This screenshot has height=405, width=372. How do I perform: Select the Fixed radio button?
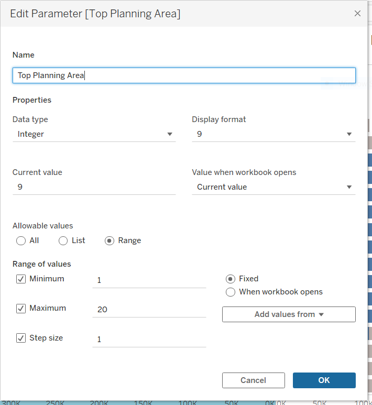(x=231, y=279)
